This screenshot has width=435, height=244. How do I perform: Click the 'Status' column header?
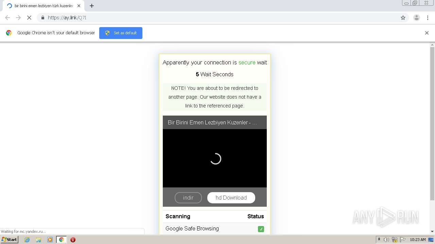pyautogui.click(x=256, y=216)
